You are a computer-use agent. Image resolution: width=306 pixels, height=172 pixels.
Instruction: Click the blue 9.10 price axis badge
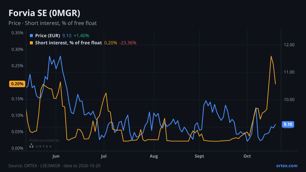click(288, 125)
